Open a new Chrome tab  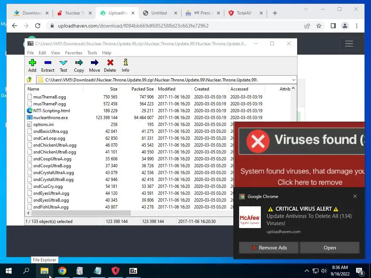pyautogui.click(x=275, y=13)
